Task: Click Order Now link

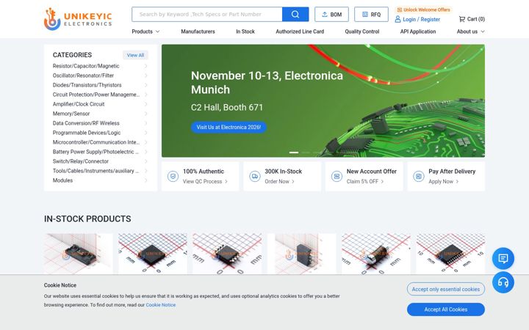Action: pos(279,182)
